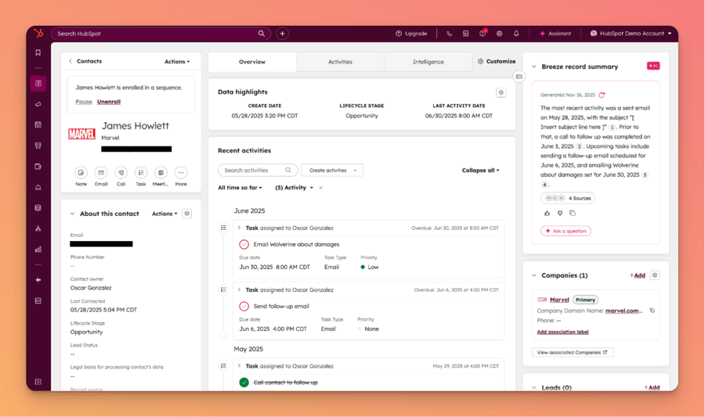Screen dimensions: 705x417
Task: Mark 'Send follow-up email' task complete
Action: (244, 307)
